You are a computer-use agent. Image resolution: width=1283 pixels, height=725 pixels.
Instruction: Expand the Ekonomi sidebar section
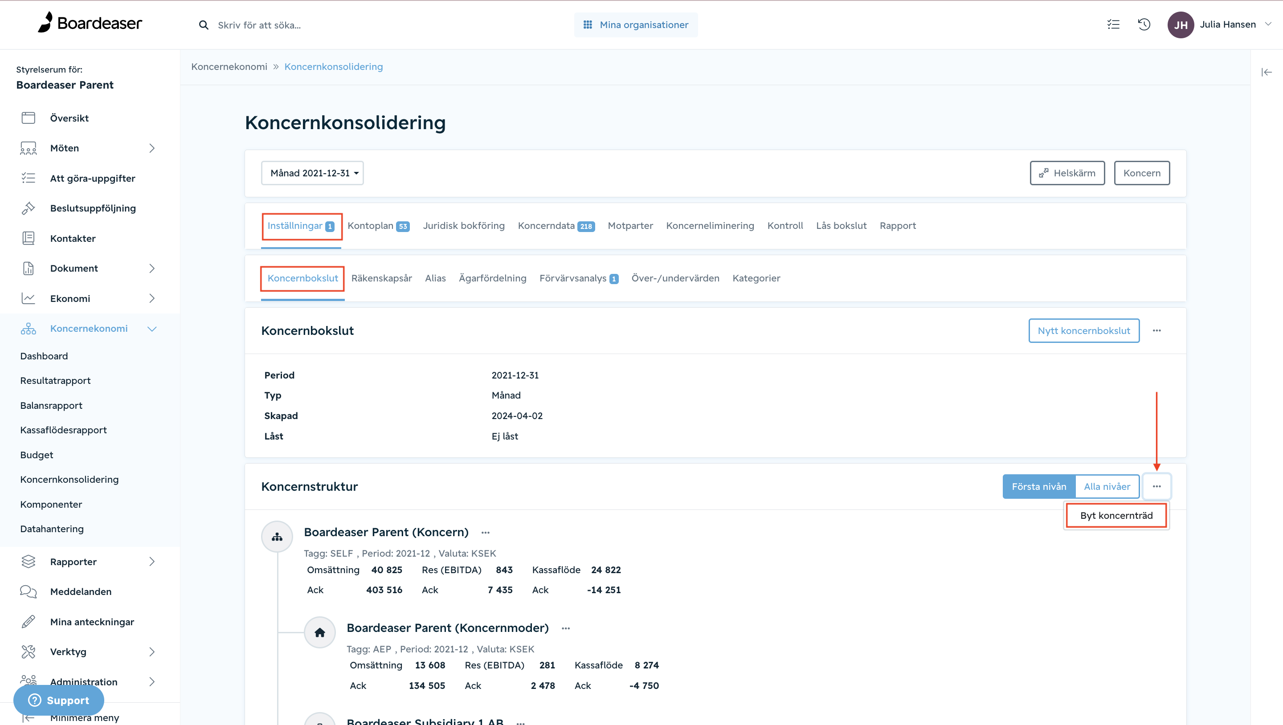pyautogui.click(x=152, y=298)
